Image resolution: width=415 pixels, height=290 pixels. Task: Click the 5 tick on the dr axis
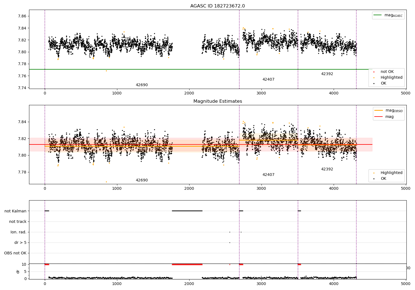click(25, 271)
